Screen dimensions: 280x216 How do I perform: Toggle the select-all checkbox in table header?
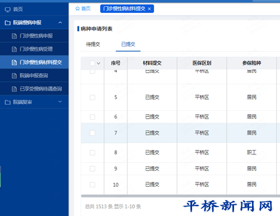click(x=92, y=63)
